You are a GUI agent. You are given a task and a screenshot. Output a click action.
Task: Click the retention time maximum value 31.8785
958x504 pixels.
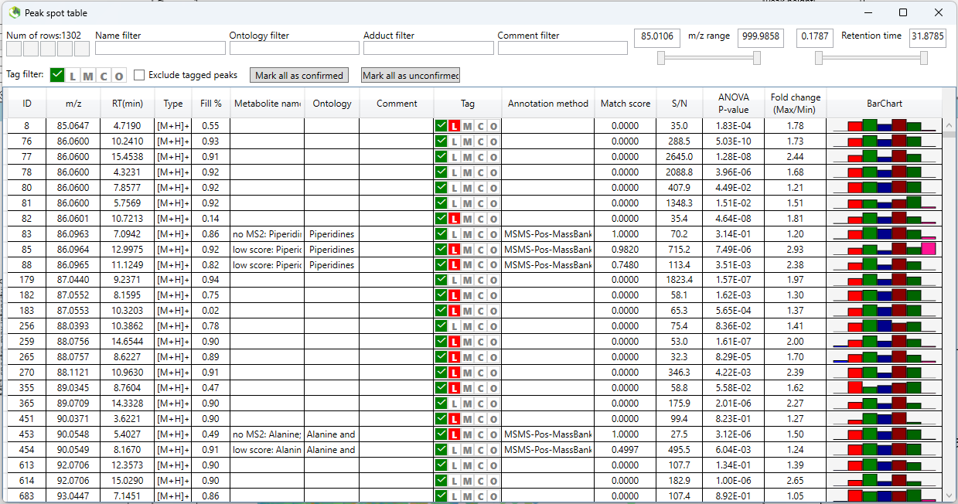coord(928,36)
